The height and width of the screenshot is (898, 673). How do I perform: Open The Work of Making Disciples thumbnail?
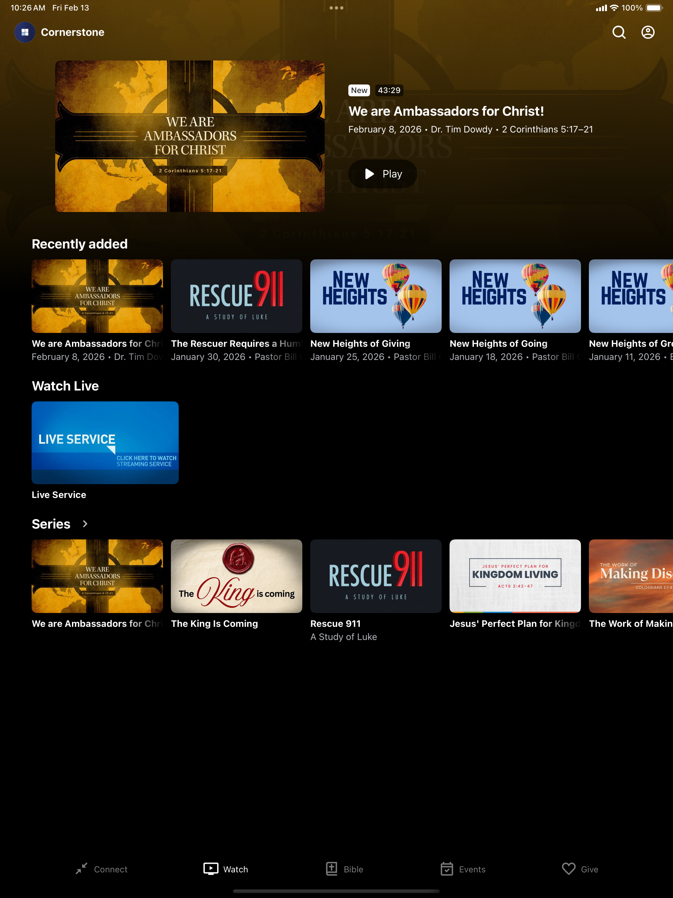(631, 576)
